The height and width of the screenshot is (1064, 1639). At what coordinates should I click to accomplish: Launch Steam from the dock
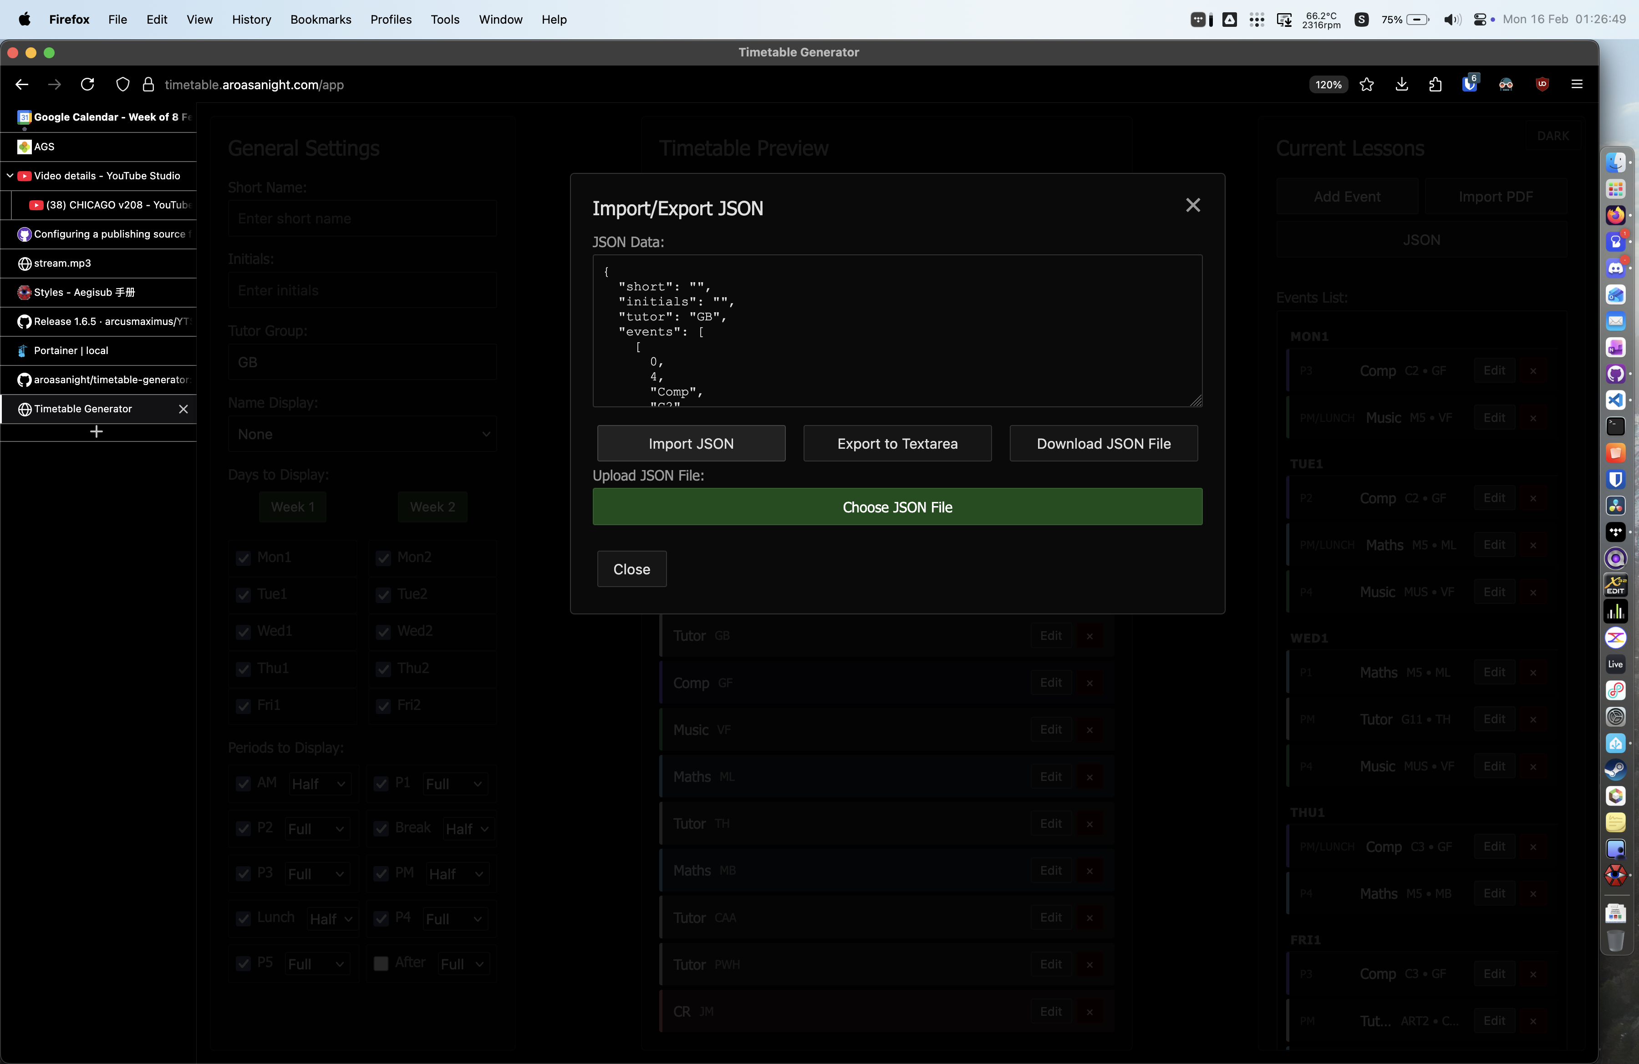click(x=1616, y=770)
